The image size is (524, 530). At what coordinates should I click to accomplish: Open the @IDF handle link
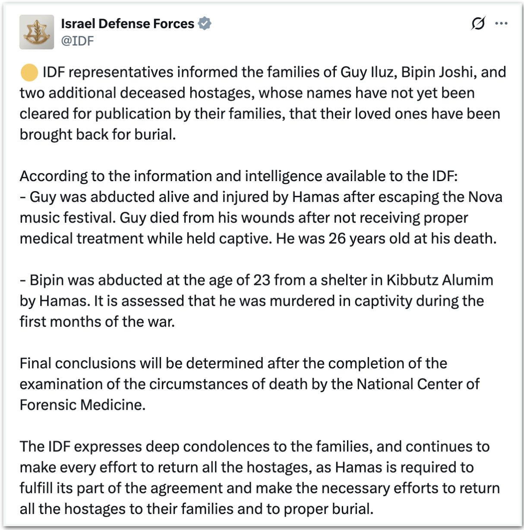pyautogui.click(x=78, y=41)
